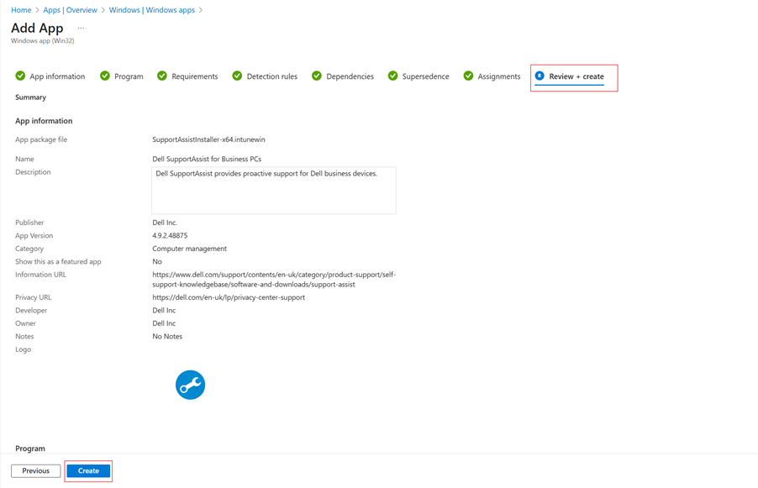Click the checkmark icon beside Program step

103,76
